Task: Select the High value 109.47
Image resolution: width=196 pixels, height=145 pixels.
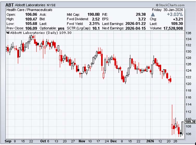Action: pos(31,19)
